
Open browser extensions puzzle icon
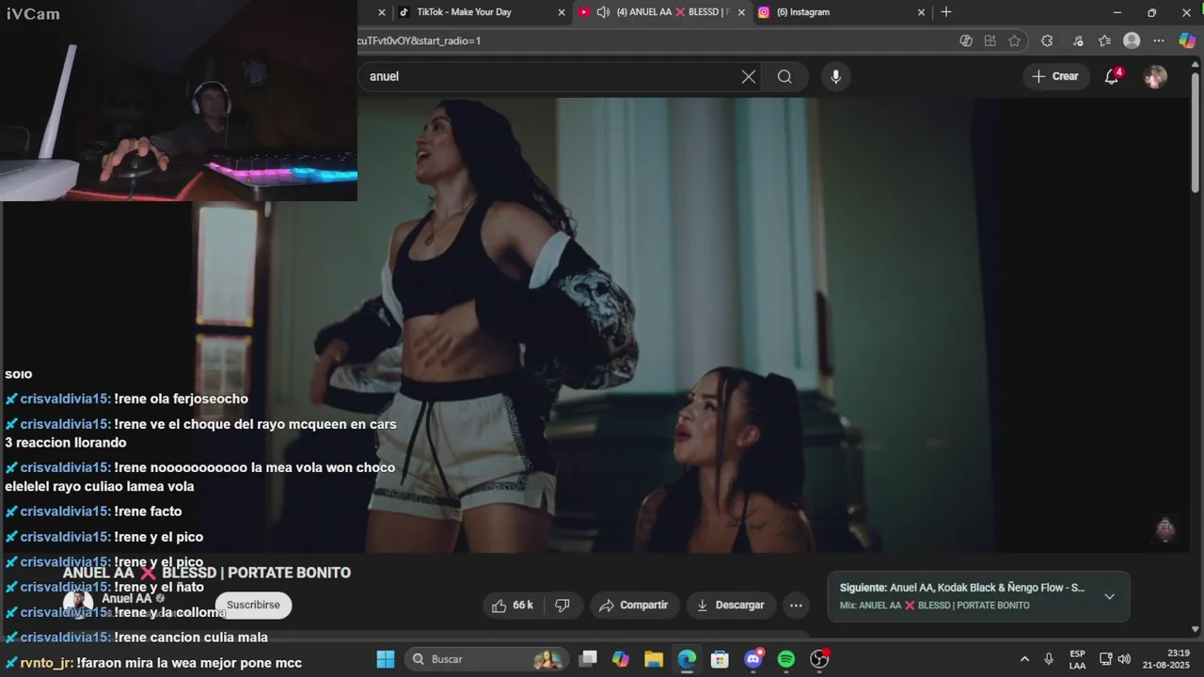coord(1047,40)
